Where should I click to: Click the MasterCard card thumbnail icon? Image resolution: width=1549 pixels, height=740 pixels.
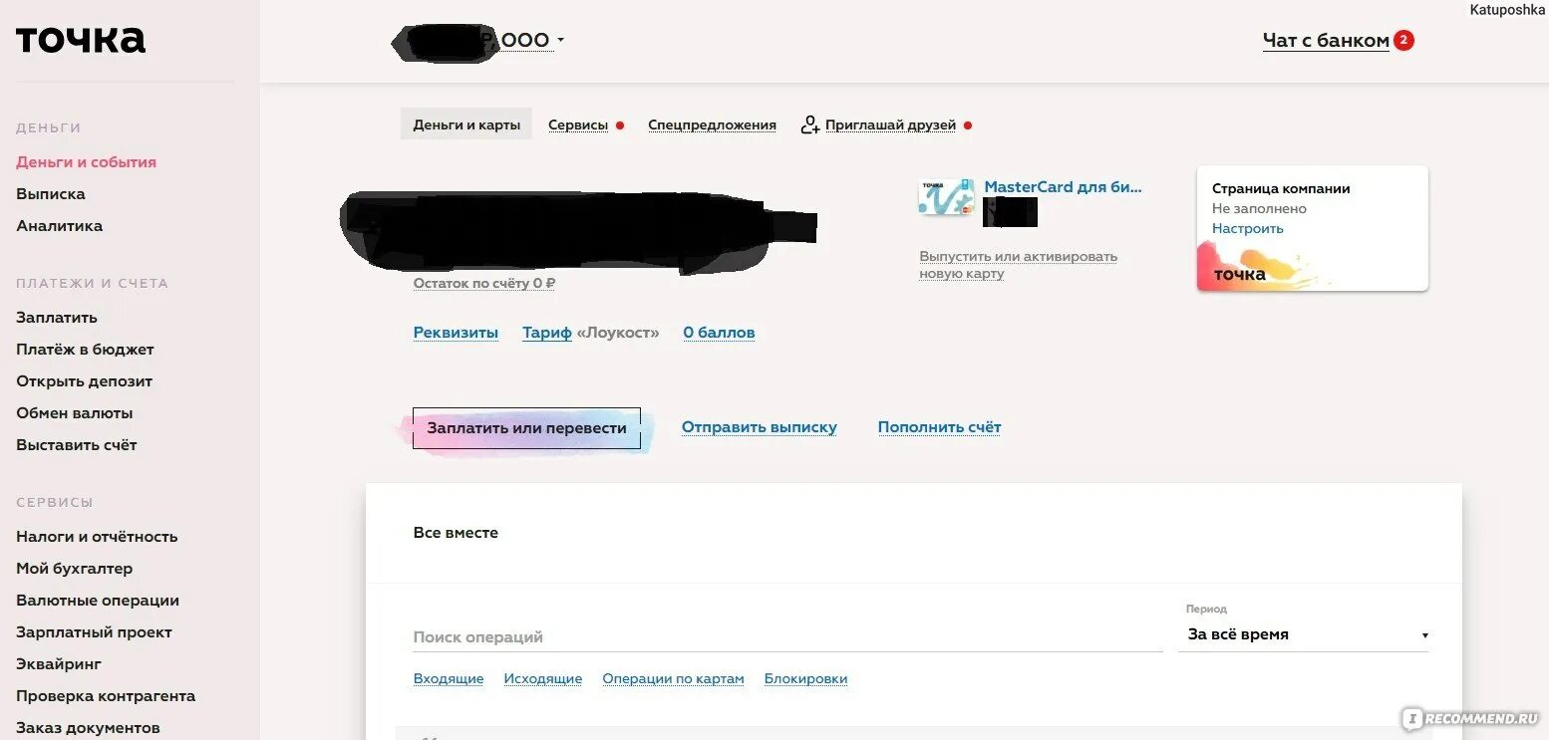pos(946,197)
